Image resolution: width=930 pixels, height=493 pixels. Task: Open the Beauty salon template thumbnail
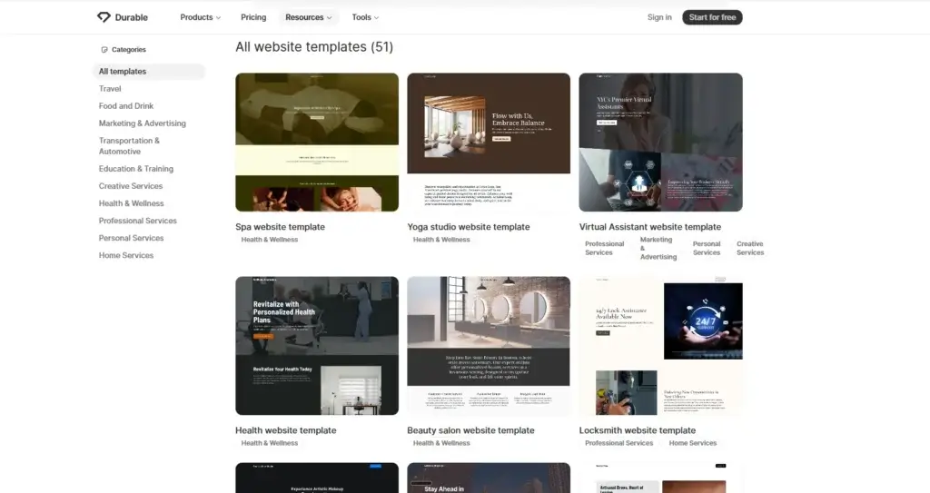pos(489,346)
